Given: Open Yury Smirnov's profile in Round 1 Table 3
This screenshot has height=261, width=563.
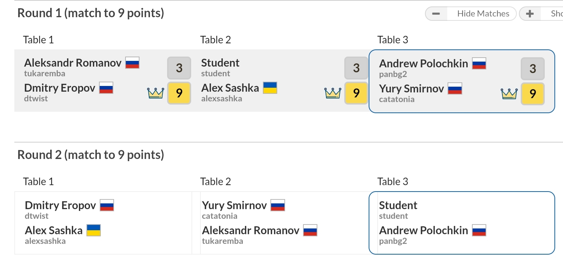Looking at the screenshot, I should pos(411,89).
